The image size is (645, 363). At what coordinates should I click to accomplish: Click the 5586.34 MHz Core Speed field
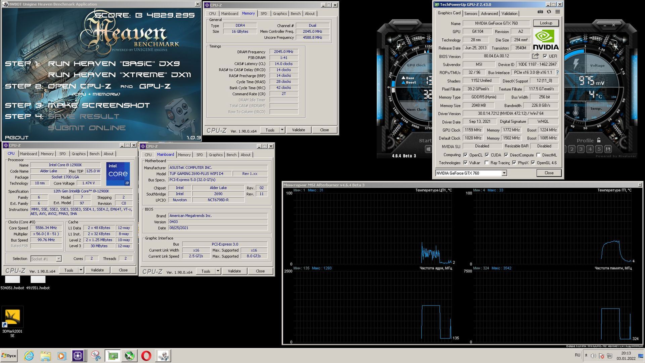coord(46,228)
